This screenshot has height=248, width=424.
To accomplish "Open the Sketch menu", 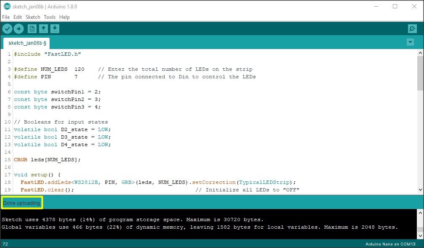I will click(x=33, y=17).
